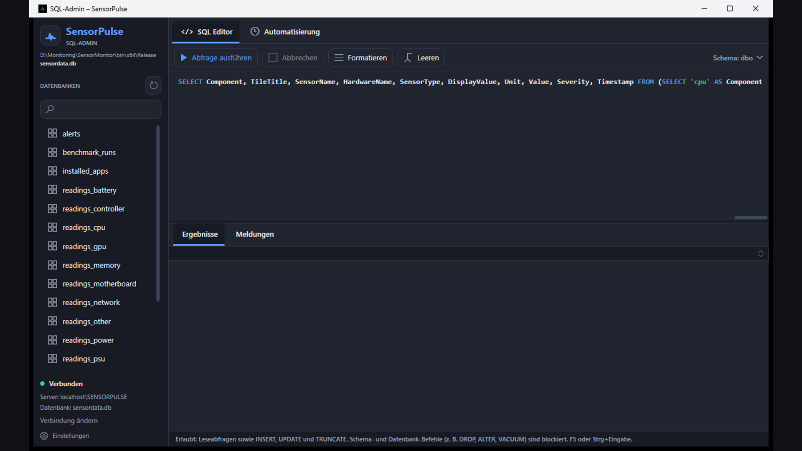The width and height of the screenshot is (802, 451).
Task: Click the clock icon on Automatisierung
Action: click(x=255, y=31)
